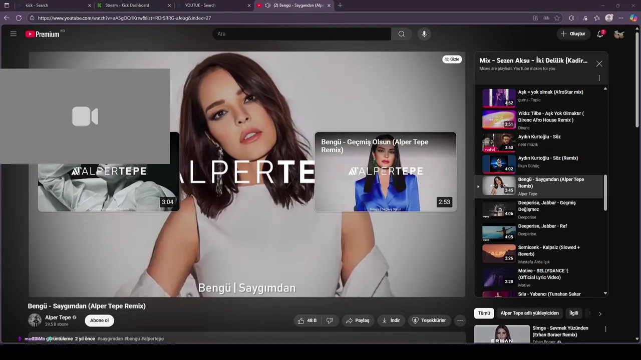Close the Stream - Kick Dashboard tab

coord(169,5)
